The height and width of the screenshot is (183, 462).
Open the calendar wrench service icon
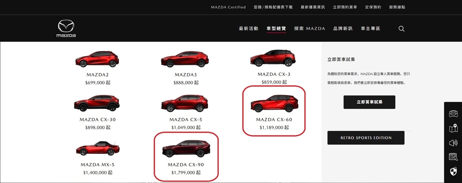[x=453, y=157]
